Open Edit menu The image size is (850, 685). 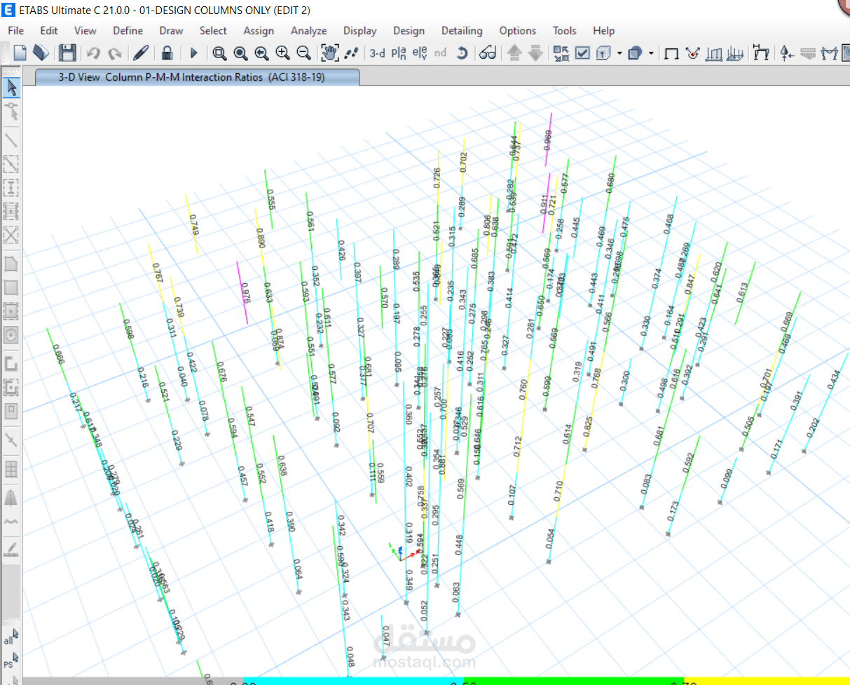[49, 31]
